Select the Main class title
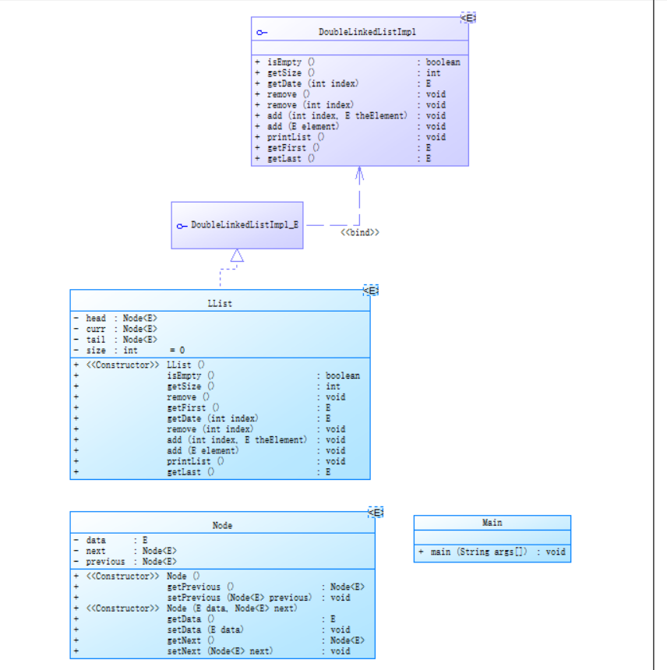This screenshot has height=670, width=667. [x=492, y=523]
